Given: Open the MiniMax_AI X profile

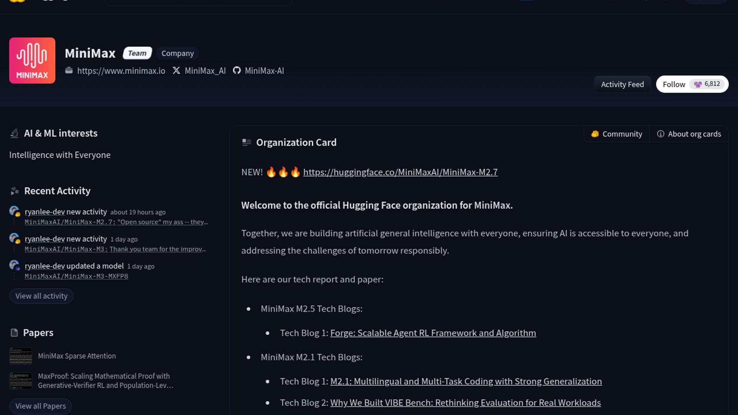Looking at the screenshot, I should coord(199,71).
